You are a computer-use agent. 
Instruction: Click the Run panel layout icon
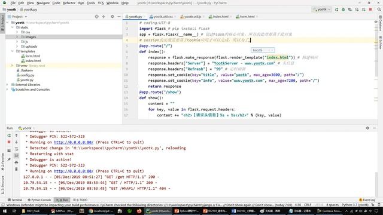pyautogui.click(x=9, y=151)
